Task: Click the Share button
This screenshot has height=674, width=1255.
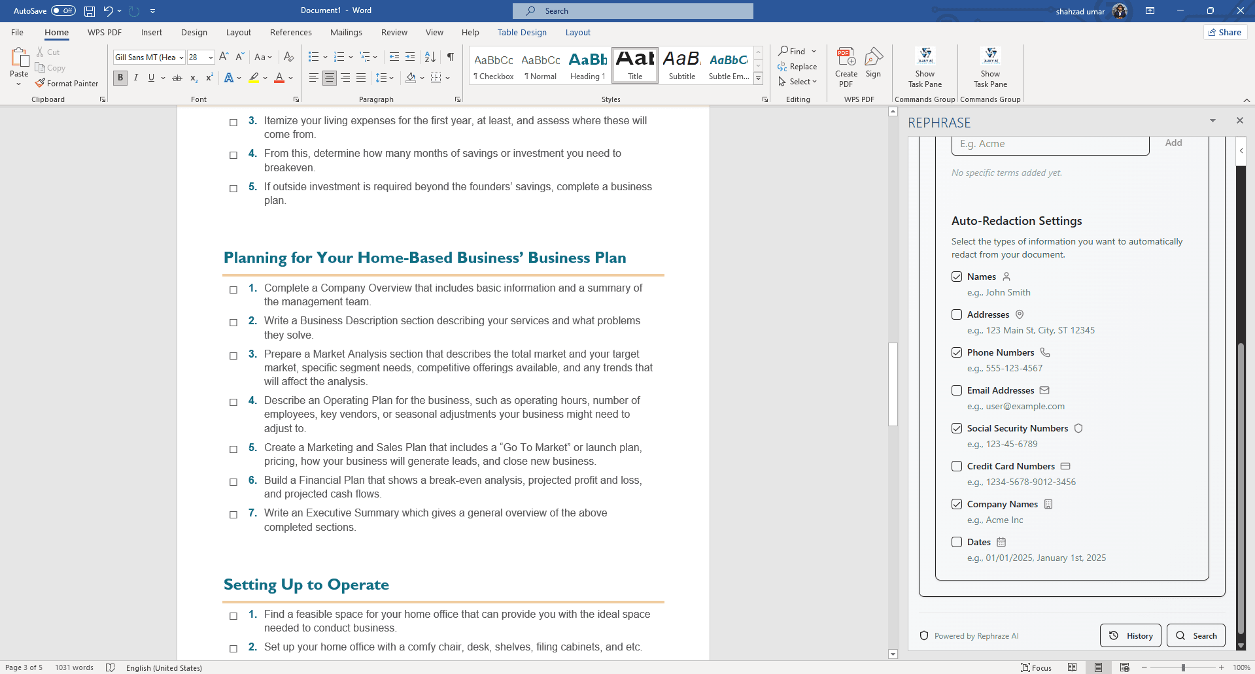Action: coord(1225,32)
